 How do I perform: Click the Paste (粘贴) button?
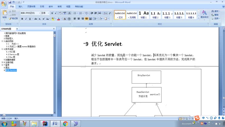(x=4, y=15)
